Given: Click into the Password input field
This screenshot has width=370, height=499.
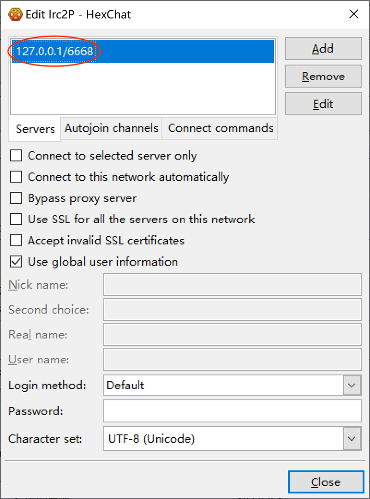Looking at the screenshot, I should (x=232, y=411).
